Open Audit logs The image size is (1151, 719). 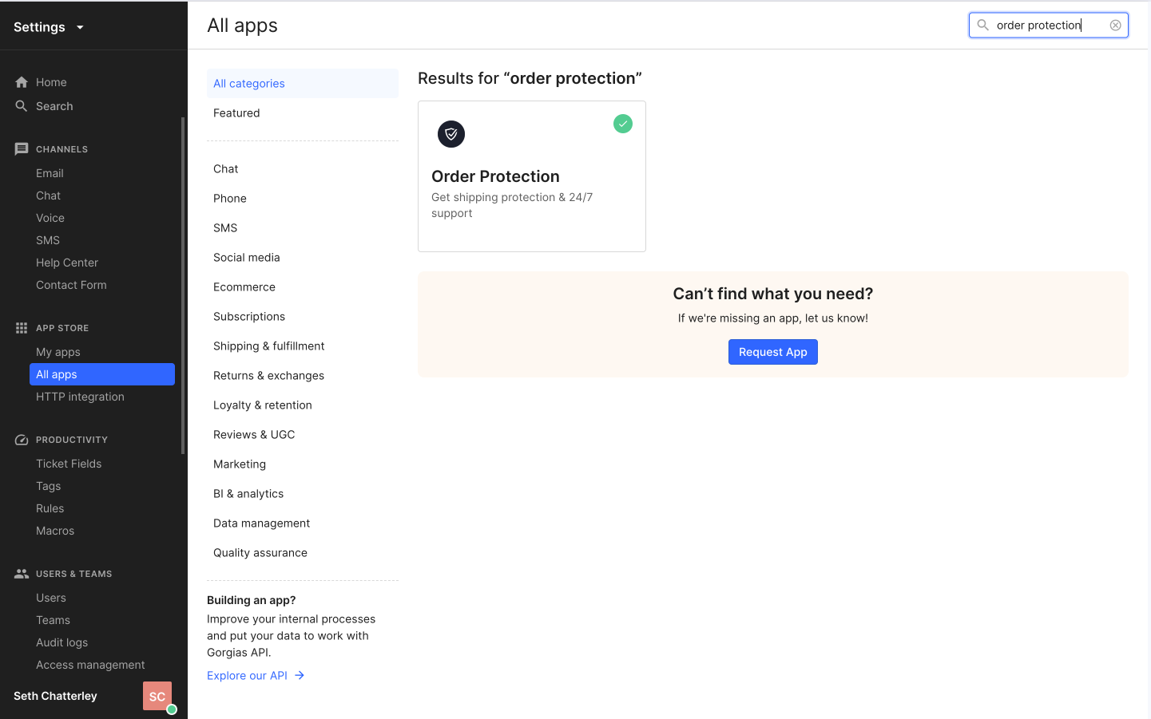coord(62,642)
